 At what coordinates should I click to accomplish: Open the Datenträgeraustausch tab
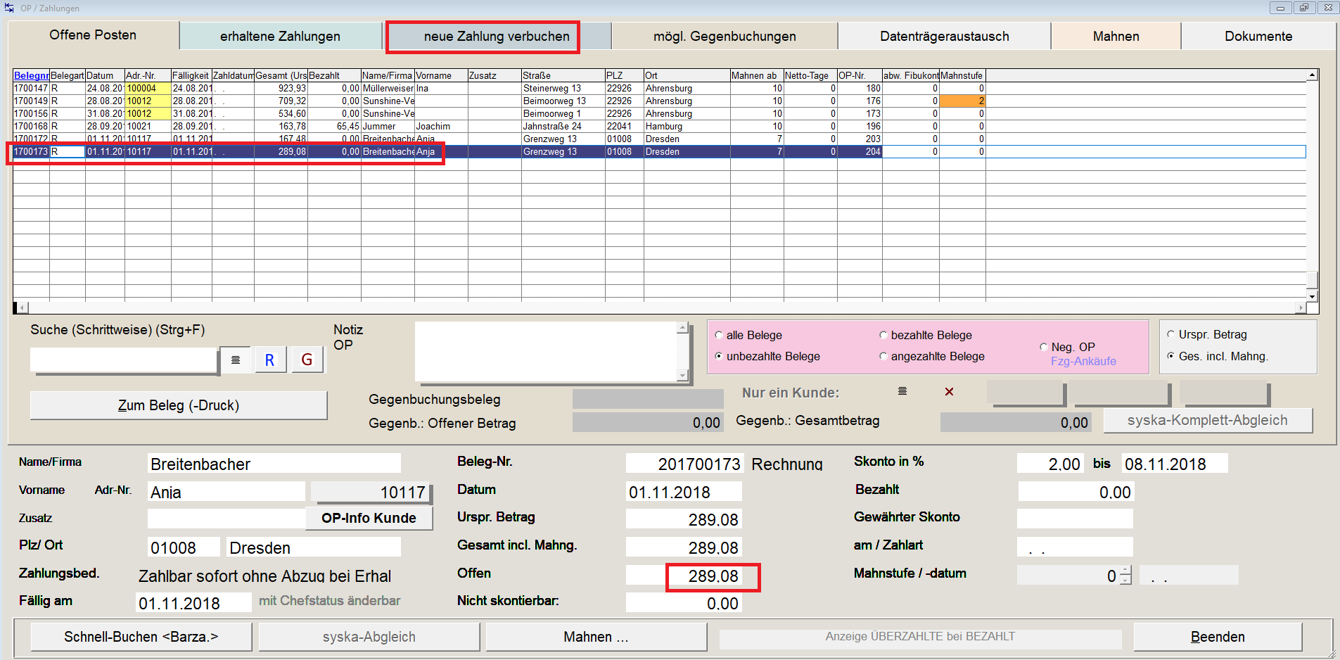[x=944, y=36]
